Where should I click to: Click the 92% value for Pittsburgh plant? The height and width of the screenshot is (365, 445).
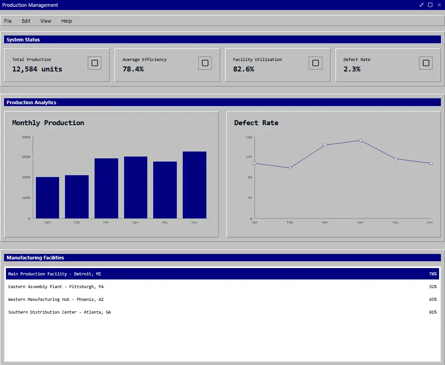click(x=433, y=287)
